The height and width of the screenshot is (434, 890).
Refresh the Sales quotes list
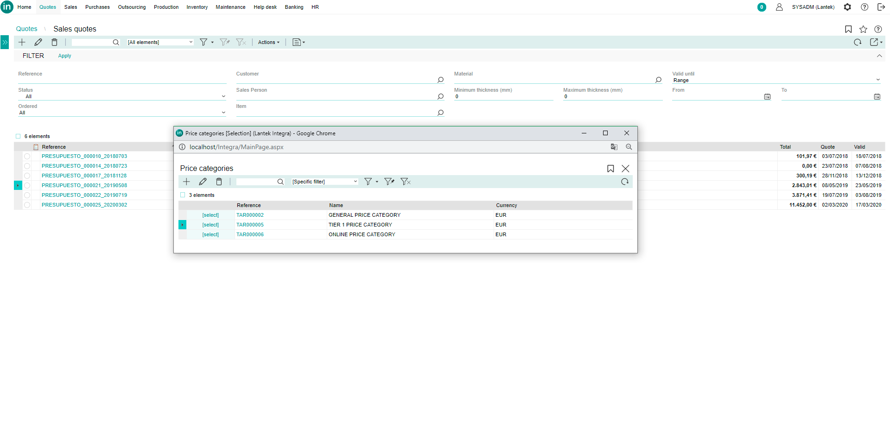tap(858, 42)
